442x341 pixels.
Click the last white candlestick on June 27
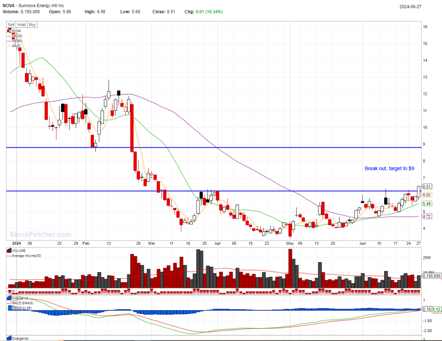coord(419,191)
